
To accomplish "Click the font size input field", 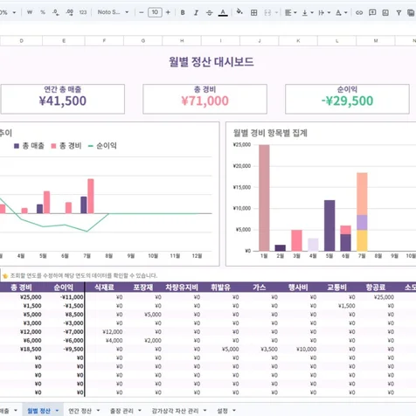I will click(x=155, y=12).
